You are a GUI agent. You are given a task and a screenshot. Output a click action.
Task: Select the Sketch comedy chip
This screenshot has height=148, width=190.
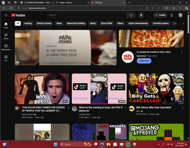(x=44, y=23)
